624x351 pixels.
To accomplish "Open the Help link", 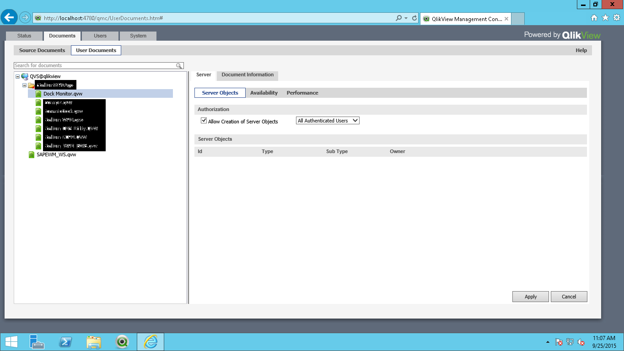I will tap(581, 50).
